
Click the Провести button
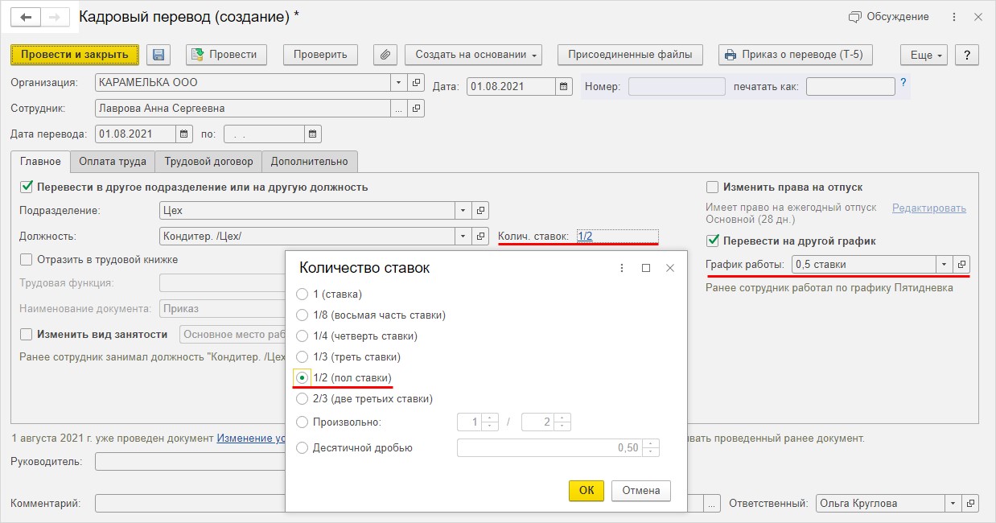pos(226,55)
